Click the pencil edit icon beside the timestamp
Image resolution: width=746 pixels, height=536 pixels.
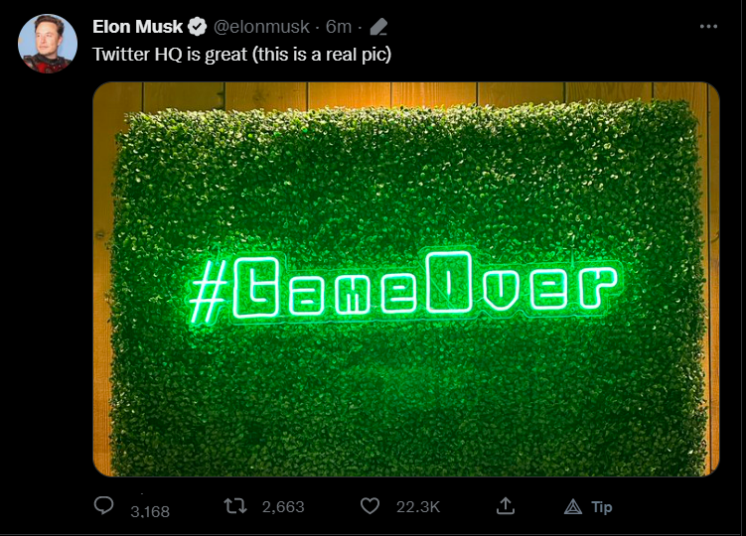coord(378,27)
